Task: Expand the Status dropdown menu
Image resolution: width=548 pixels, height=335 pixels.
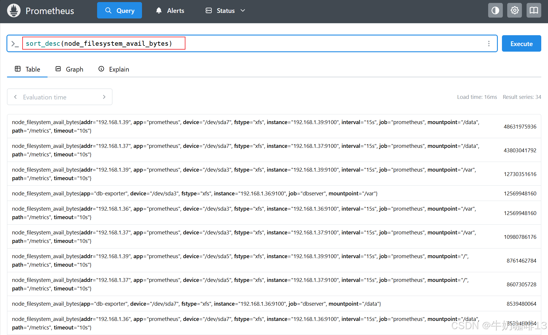Action: click(x=225, y=11)
